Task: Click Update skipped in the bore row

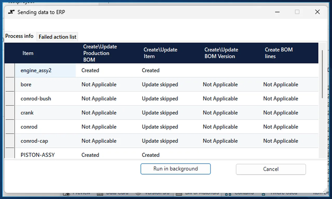Action: pos(160,84)
